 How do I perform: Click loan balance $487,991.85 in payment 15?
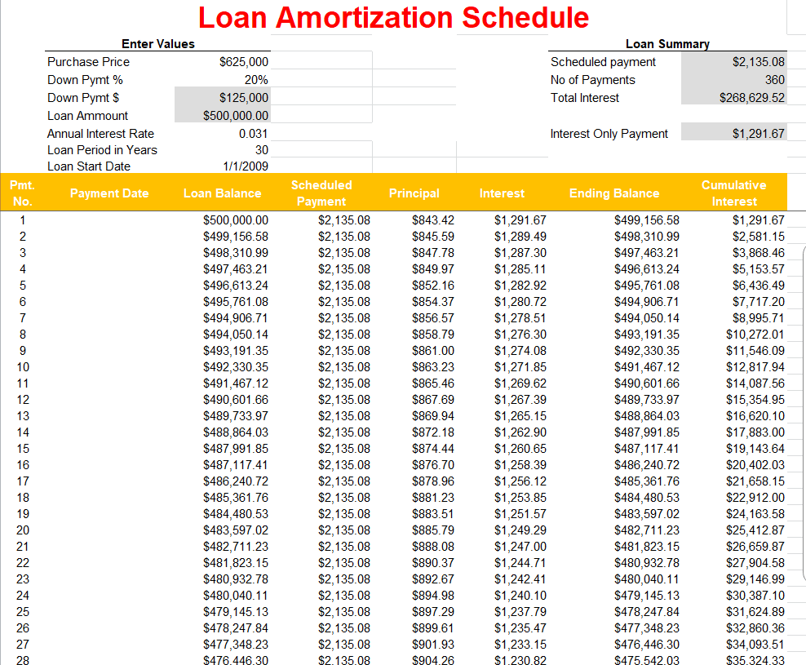tap(236, 449)
